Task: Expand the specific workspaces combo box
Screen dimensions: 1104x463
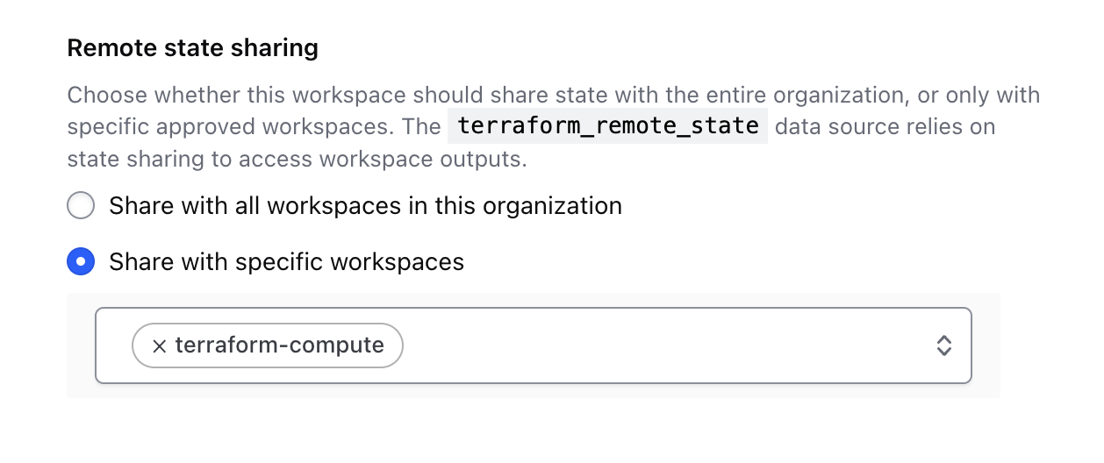Action: click(x=534, y=345)
